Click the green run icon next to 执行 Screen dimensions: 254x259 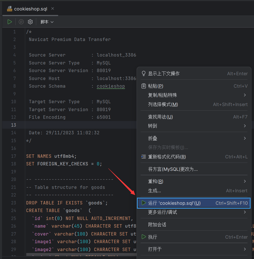coord(143,237)
